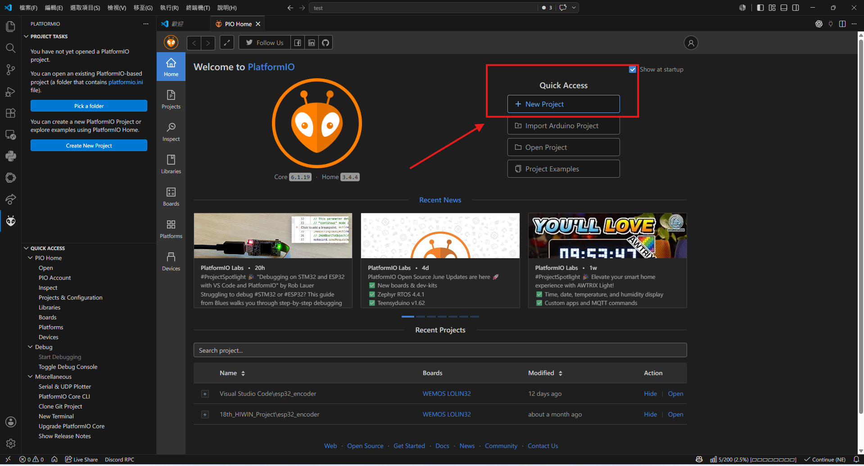Collapse the Debug tree node

pyautogui.click(x=30, y=347)
